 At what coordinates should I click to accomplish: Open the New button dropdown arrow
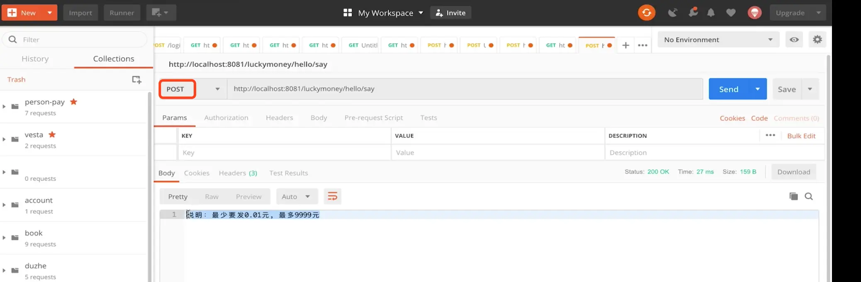(50, 13)
